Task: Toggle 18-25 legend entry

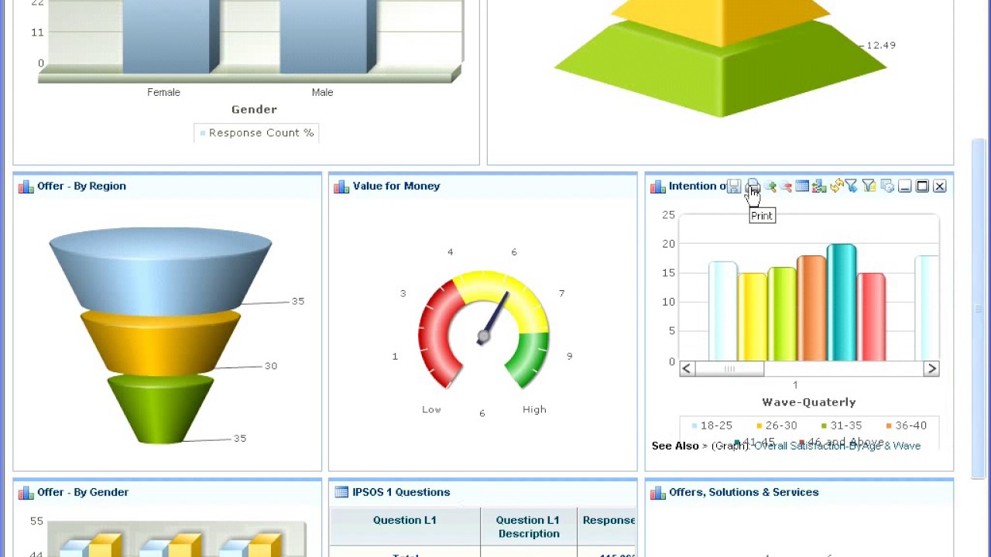Action: pyautogui.click(x=712, y=425)
